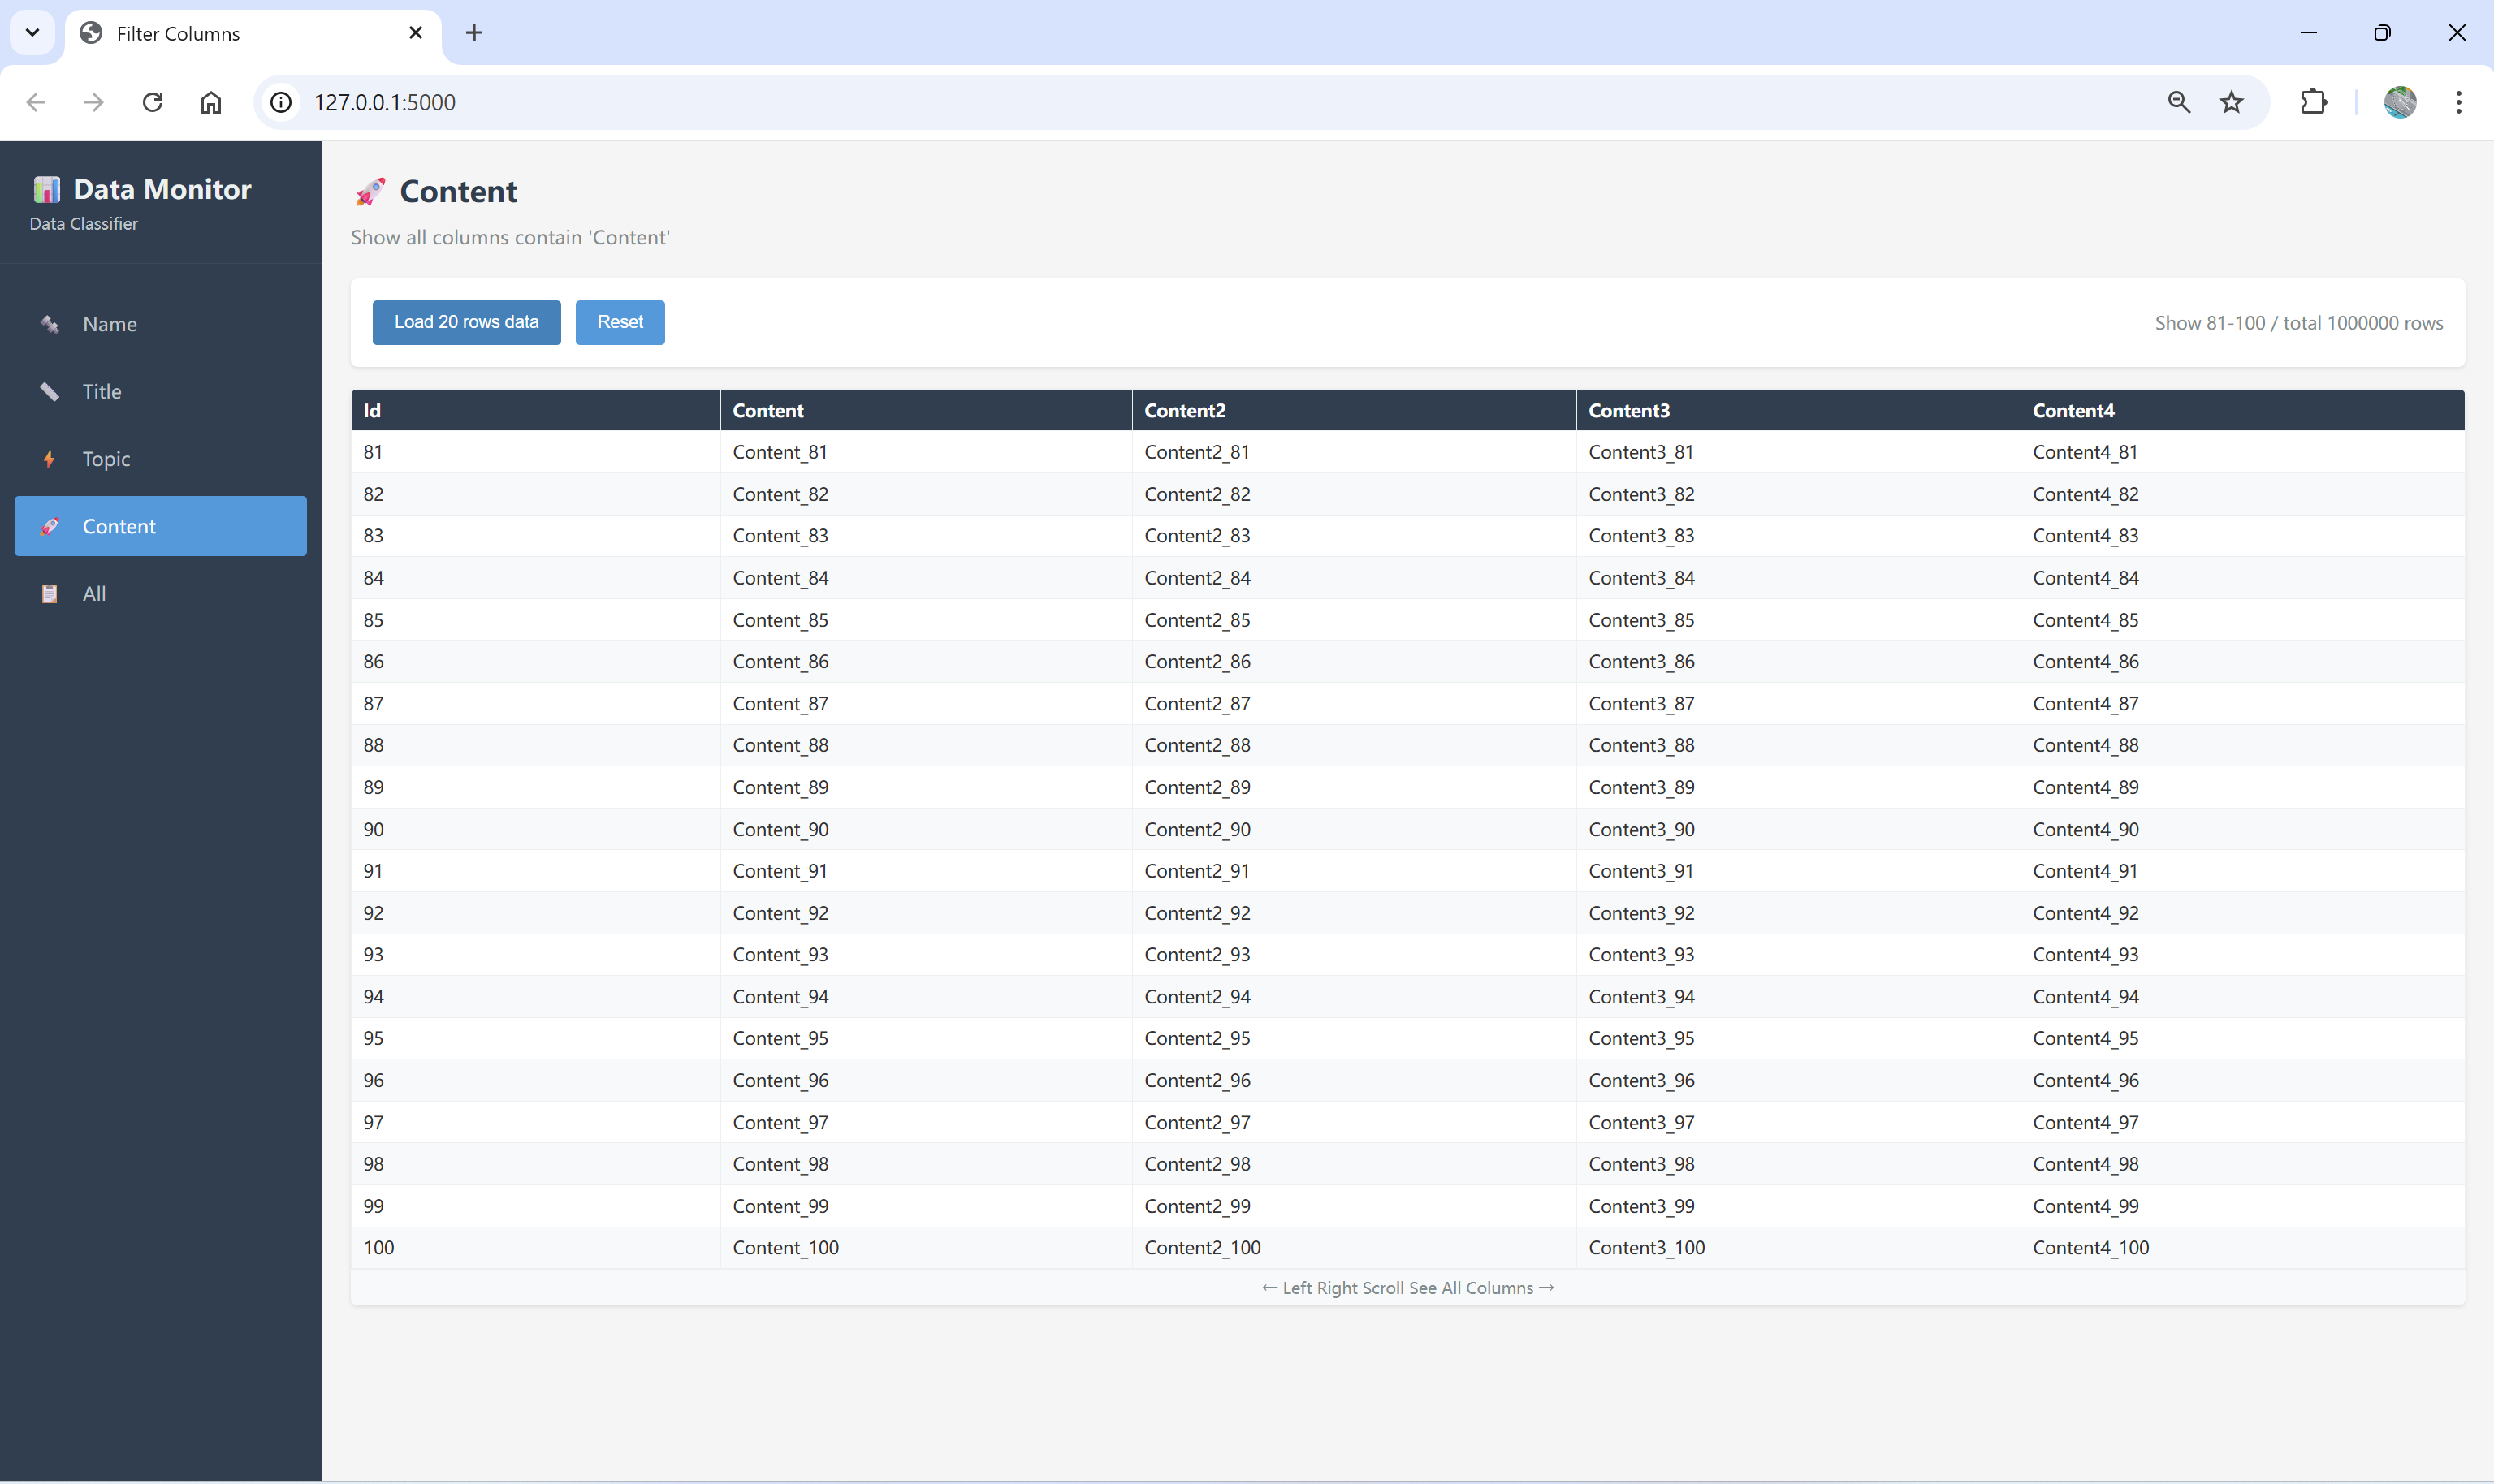Click the lightning bolt Topic icon

pos(49,459)
